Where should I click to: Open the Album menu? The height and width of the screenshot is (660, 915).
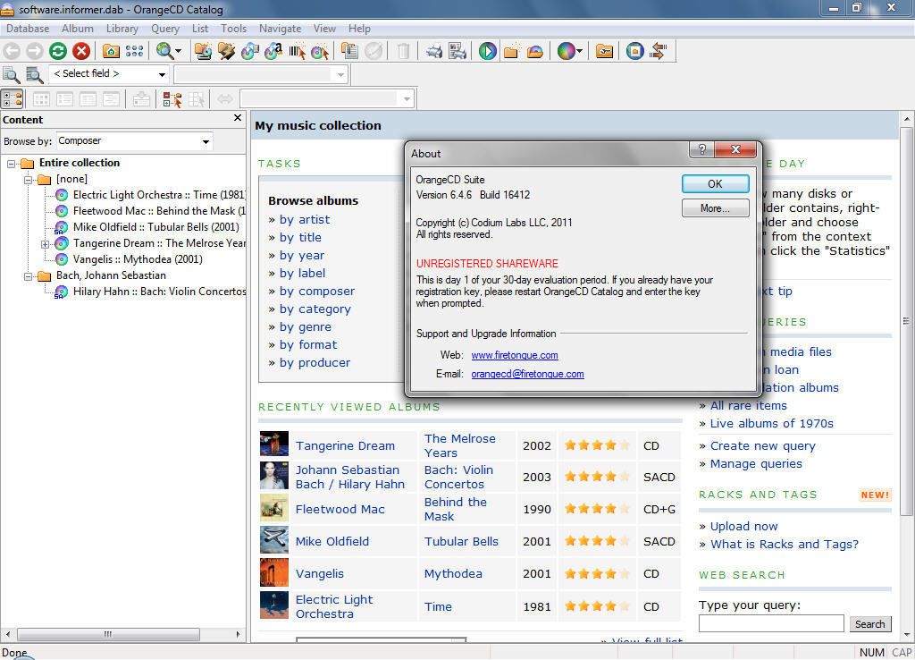78,29
